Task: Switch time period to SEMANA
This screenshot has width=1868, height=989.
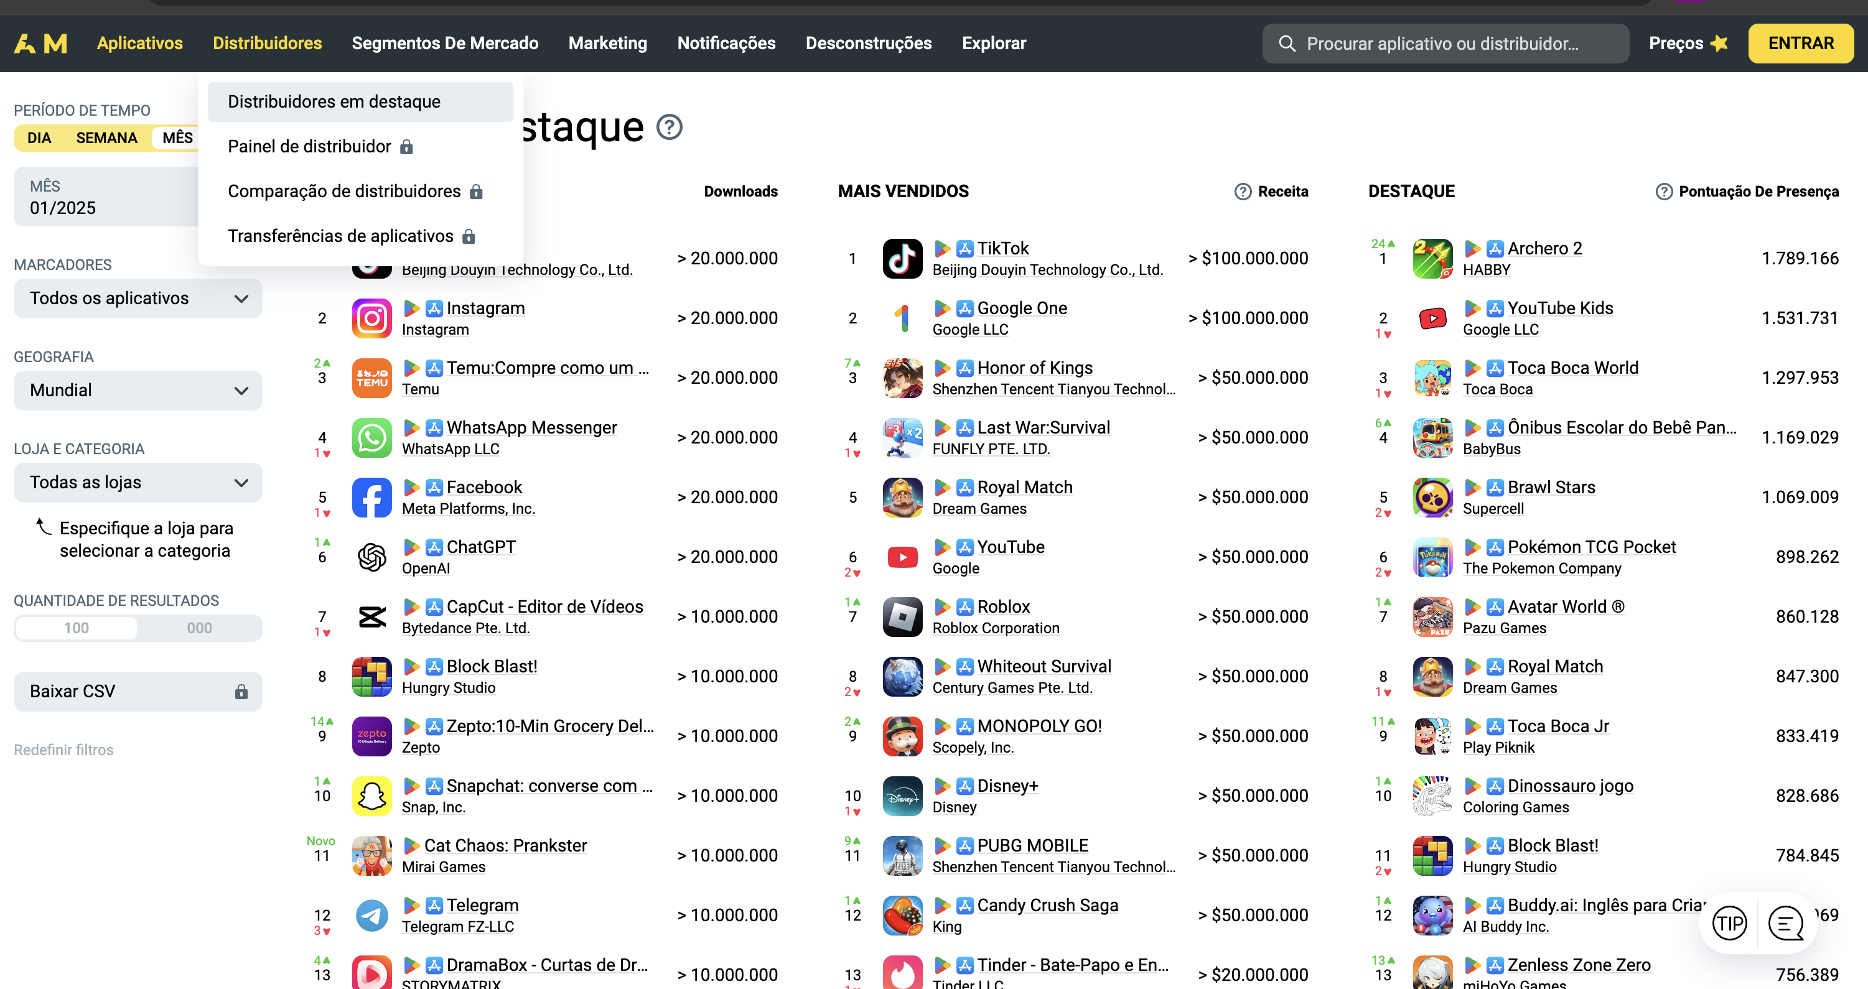Action: tap(106, 139)
